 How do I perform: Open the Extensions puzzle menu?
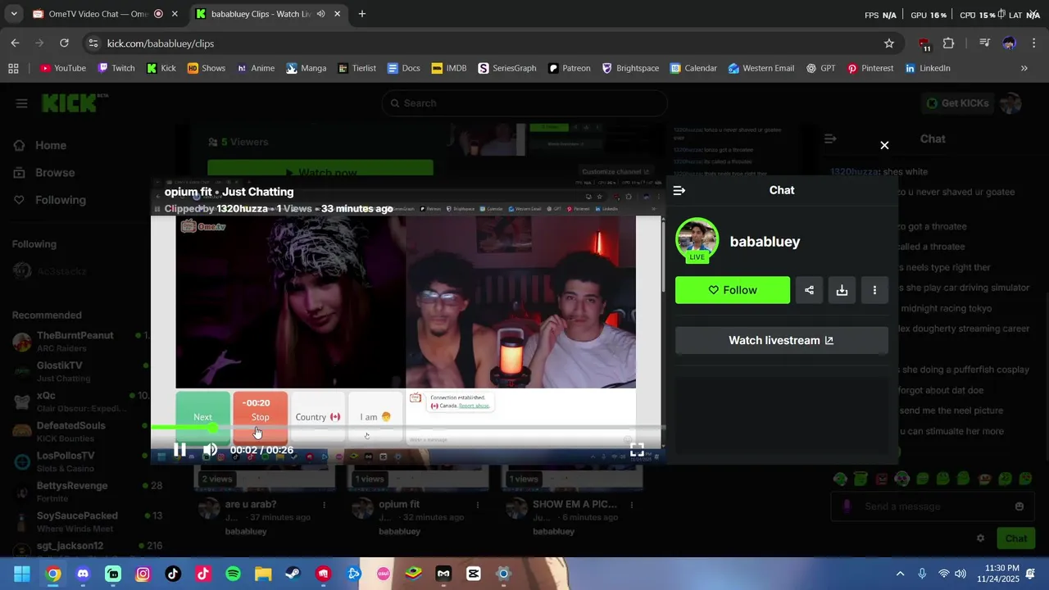point(949,43)
